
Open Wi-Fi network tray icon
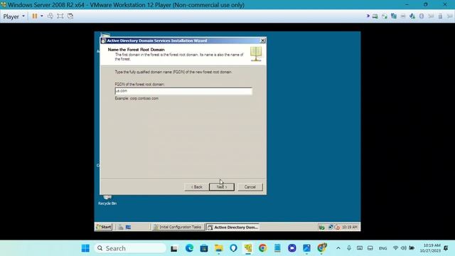click(x=395, y=248)
